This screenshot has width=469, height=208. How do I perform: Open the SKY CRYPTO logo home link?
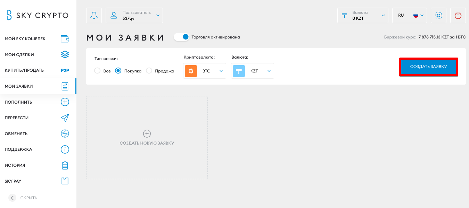[38, 15]
